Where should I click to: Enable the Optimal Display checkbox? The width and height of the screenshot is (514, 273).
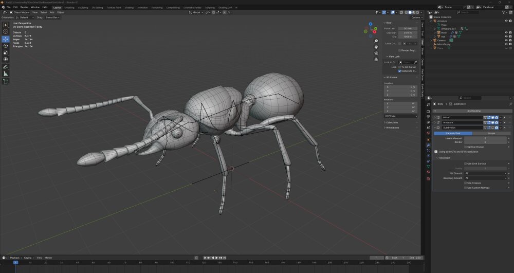coord(466,147)
